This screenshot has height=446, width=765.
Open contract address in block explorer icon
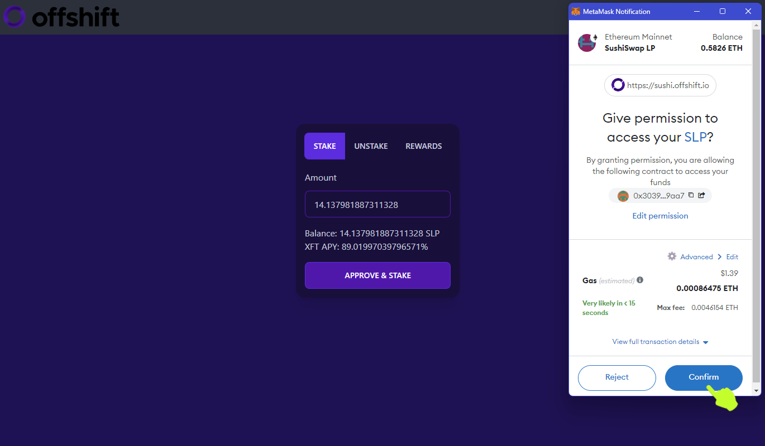pyautogui.click(x=702, y=195)
